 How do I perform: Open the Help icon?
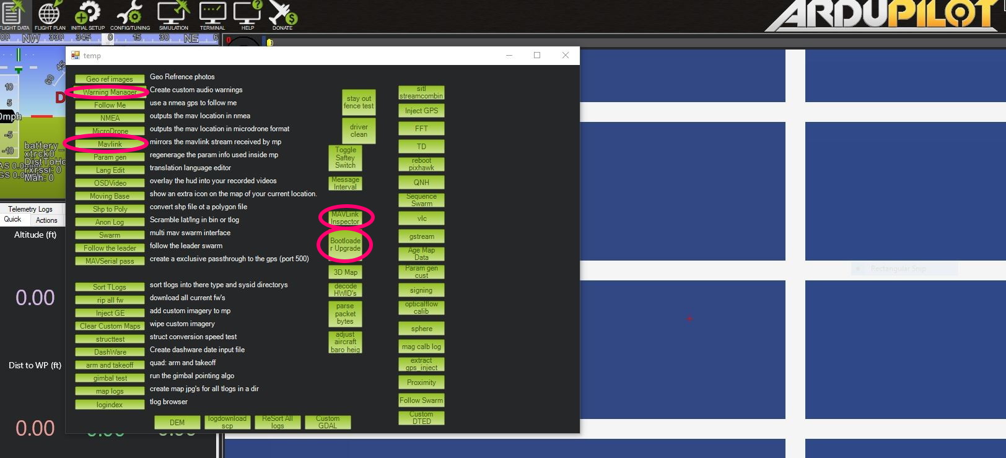[248, 15]
